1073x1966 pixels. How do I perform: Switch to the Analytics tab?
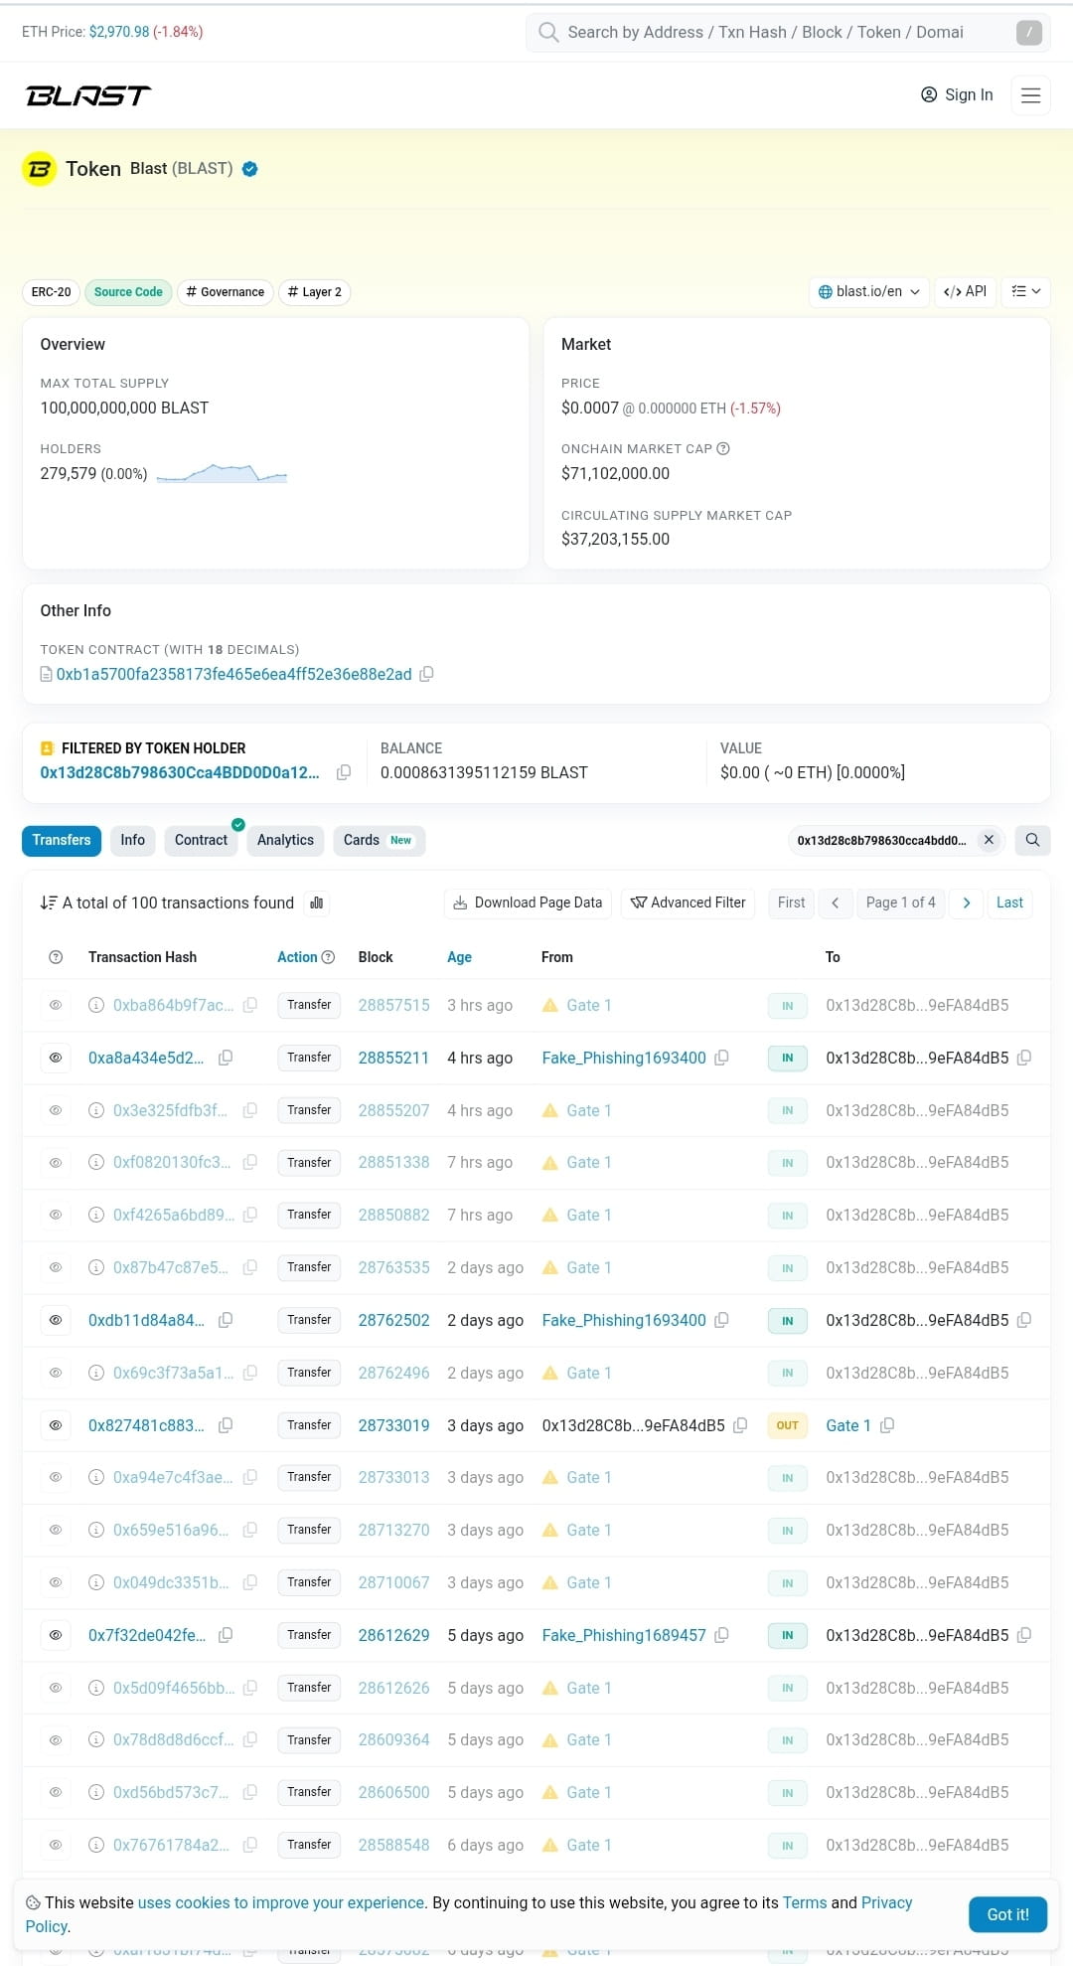pos(285,840)
